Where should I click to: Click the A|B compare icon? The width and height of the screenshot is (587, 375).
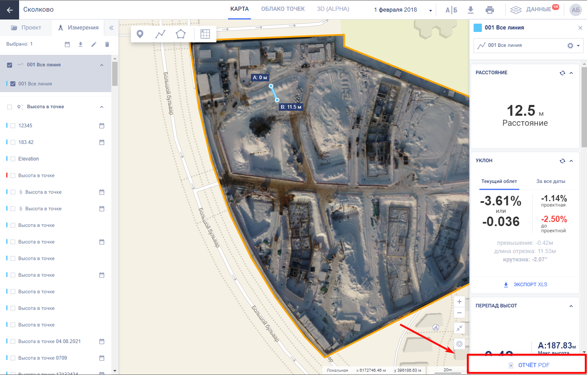[451, 10]
